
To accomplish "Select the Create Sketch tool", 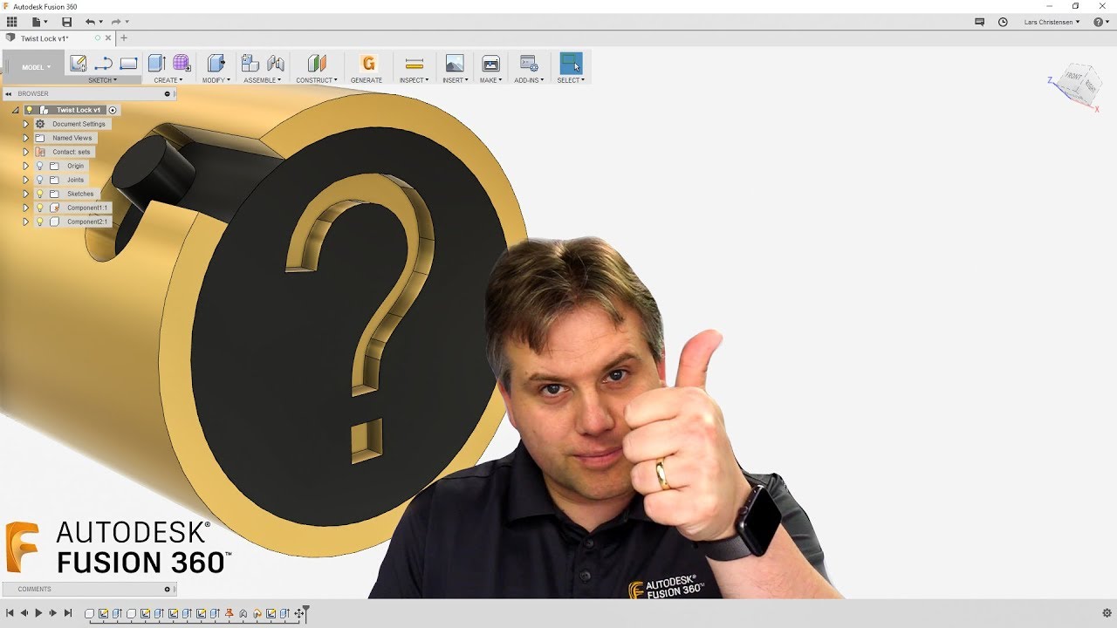I will [79, 63].
